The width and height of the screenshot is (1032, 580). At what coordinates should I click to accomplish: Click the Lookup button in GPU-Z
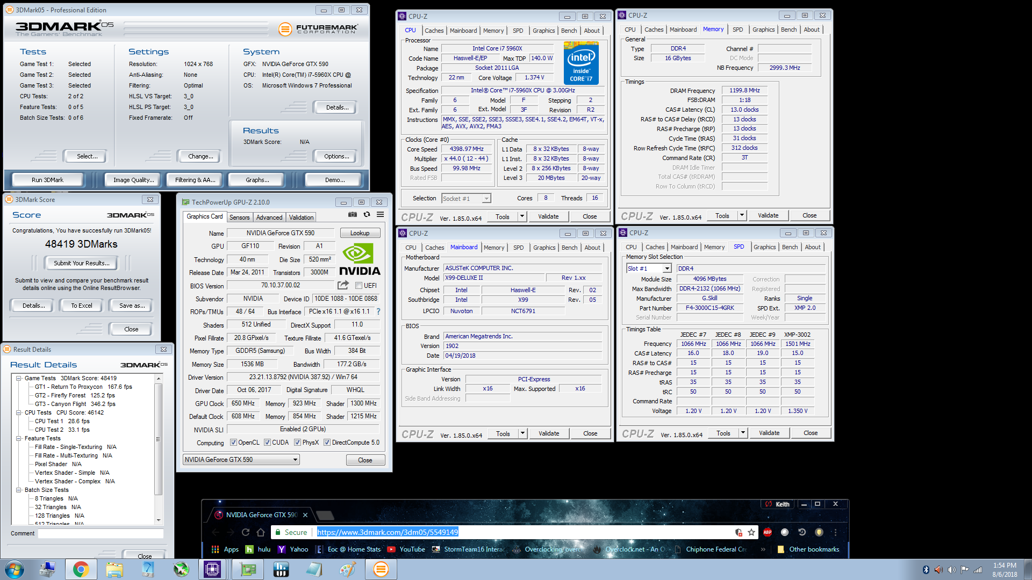tap(360, 233)
